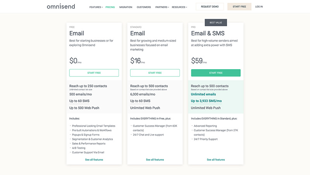Click 'Unlimited Web Push' in Standard plan
This screenshot has height=175, width=310.
(x=145, y=108)
